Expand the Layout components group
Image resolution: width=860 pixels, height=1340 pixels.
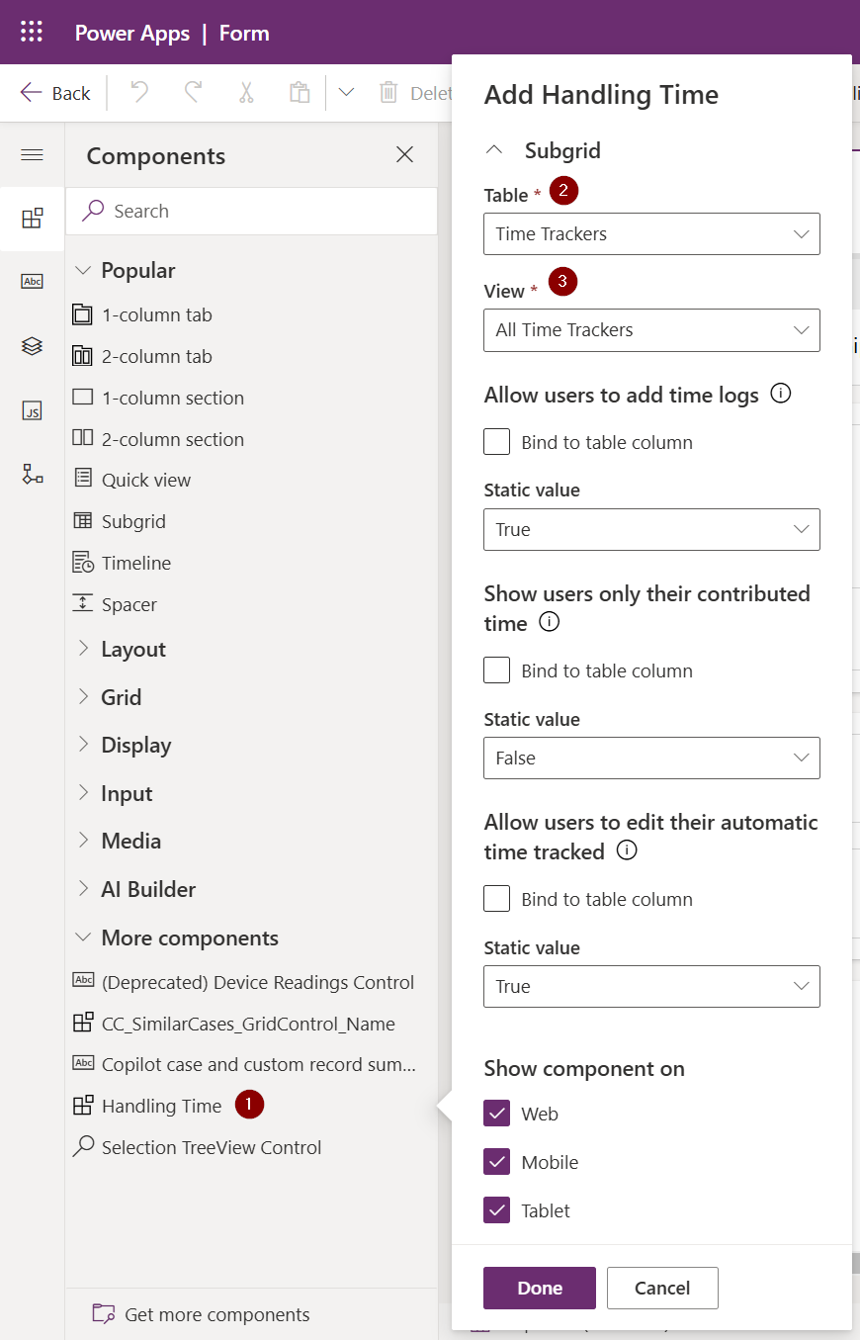point(132,650)
